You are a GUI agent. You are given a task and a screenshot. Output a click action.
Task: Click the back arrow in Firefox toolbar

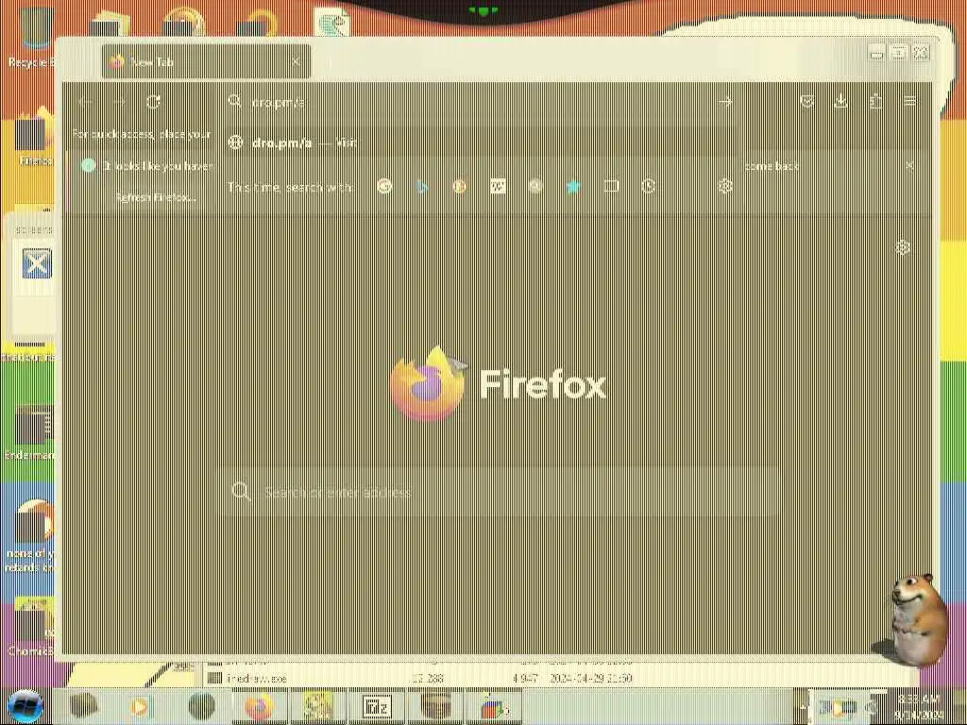(x=86, y=102)
